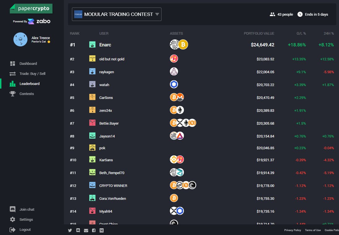
Task: Click the Ethereum asset icon in zero24x's row
Action: pos(180,110)
